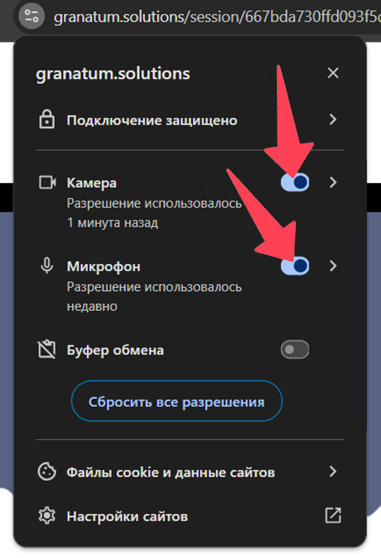
Task: Disable the Камера permission toggle
Action: click(x=295, y=182)
